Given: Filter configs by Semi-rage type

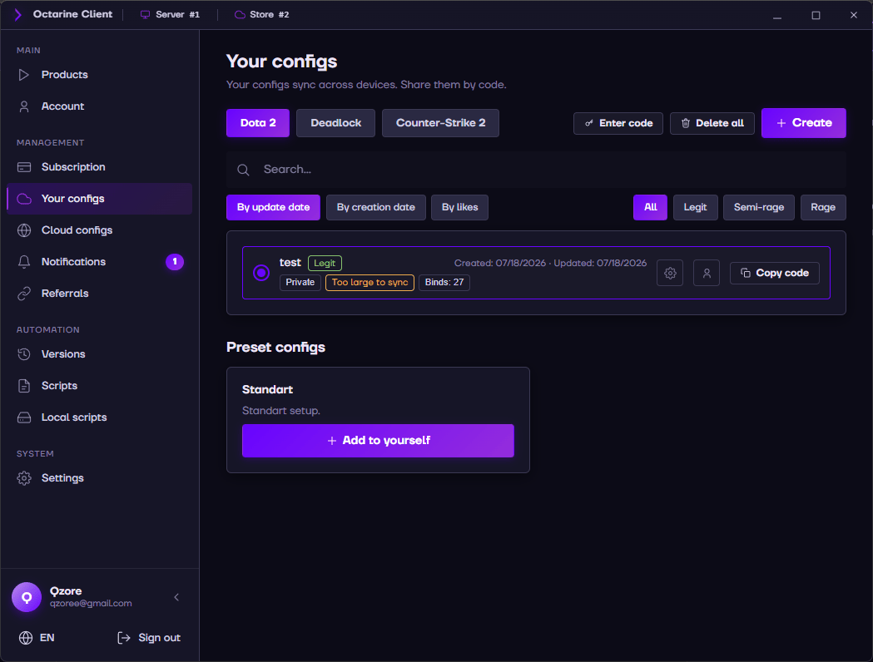Looking at the screenshot, I should coord(758,208).
